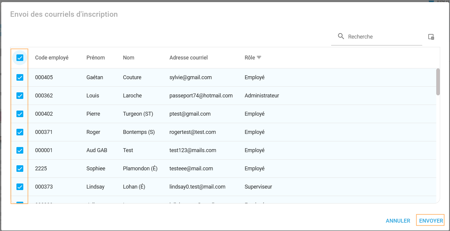Uncheck the checkbox for Gaétan Couture

(x=20, y=77)
